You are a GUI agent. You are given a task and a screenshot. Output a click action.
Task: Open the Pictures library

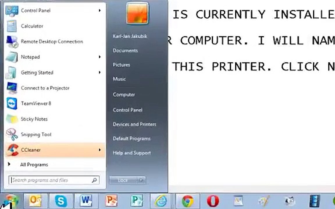pos(121,65)
